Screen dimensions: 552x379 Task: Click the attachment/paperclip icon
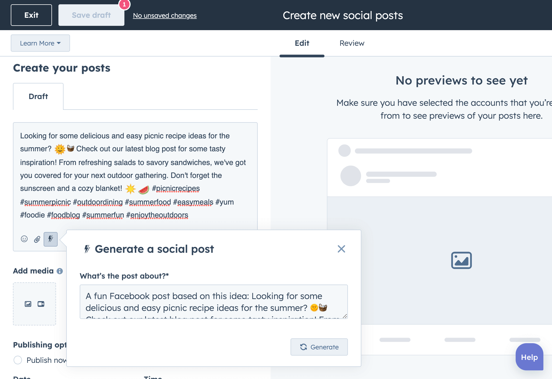(x=37, y=238)
